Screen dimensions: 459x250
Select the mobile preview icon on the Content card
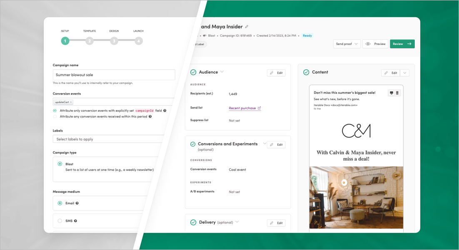click(397, 93)
